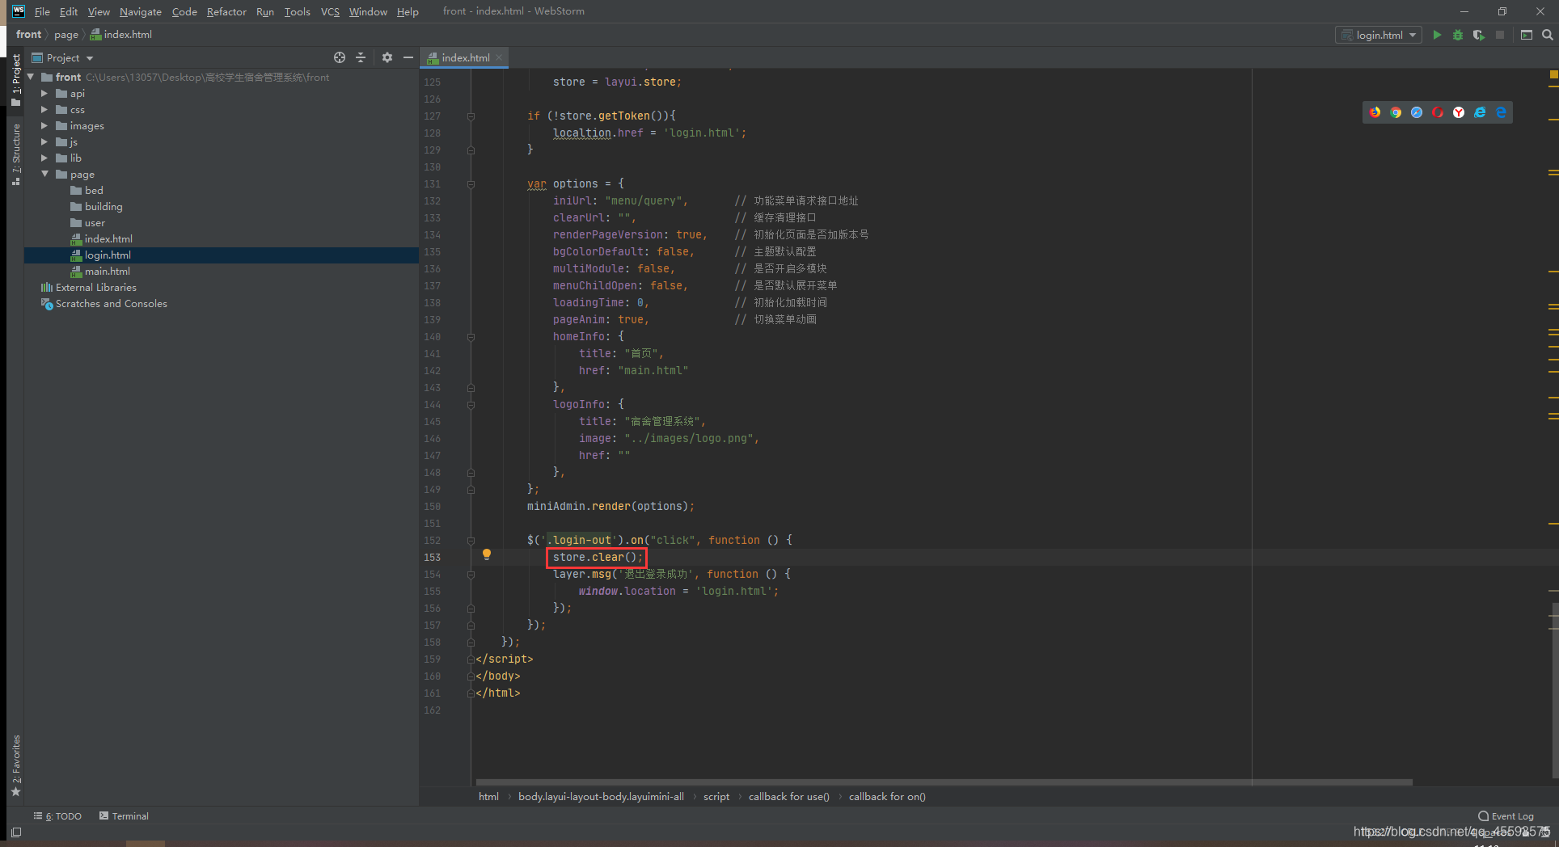The height and width of the screenshot is (847, 1559).
Task: Toggle the Terminal tool window
Action: point(124,816)
